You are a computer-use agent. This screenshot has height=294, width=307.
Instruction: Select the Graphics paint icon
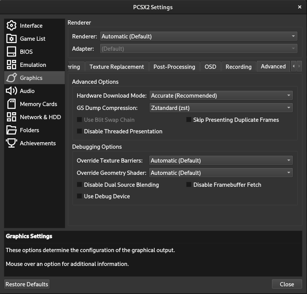[11, 78]
